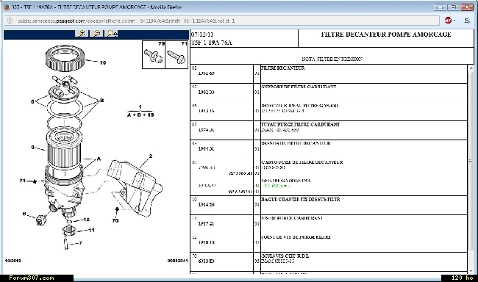Viewport: 478px width, 282px height.
Task: Show site information icon in address bar
Action: 10,21
